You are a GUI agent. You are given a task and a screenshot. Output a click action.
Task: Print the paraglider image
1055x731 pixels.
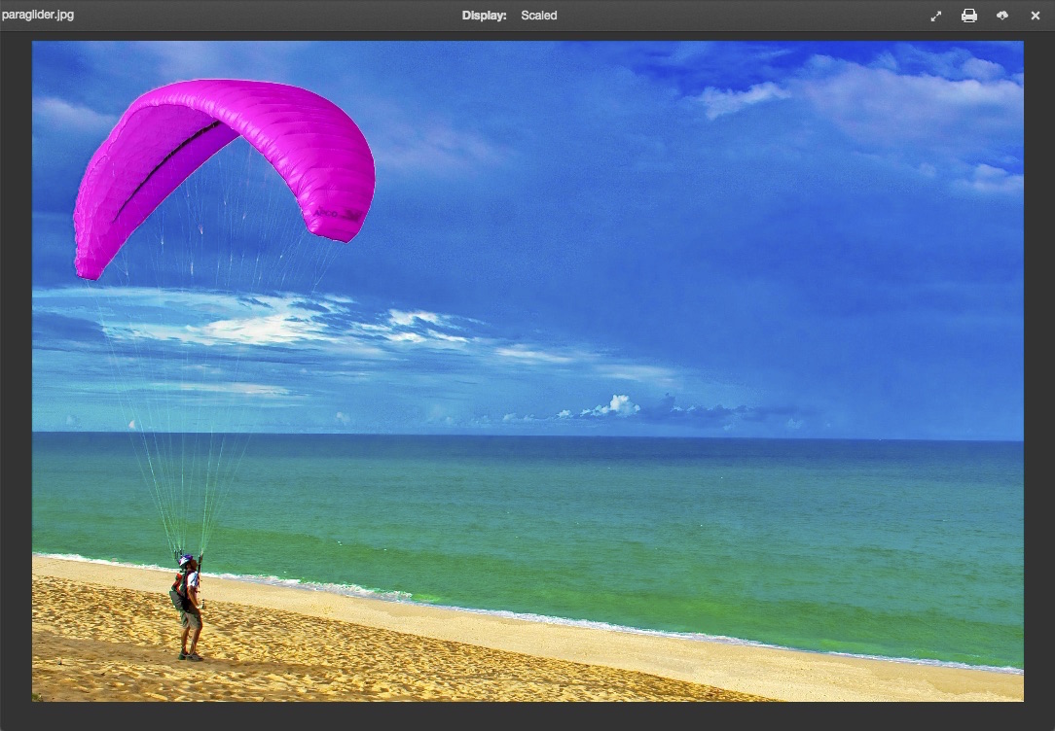pyautogui.click(x=968, y=16)
